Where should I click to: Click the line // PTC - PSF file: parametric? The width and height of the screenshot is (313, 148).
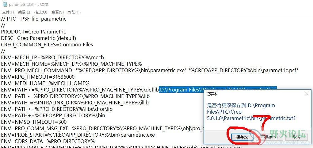pos(33,19)
